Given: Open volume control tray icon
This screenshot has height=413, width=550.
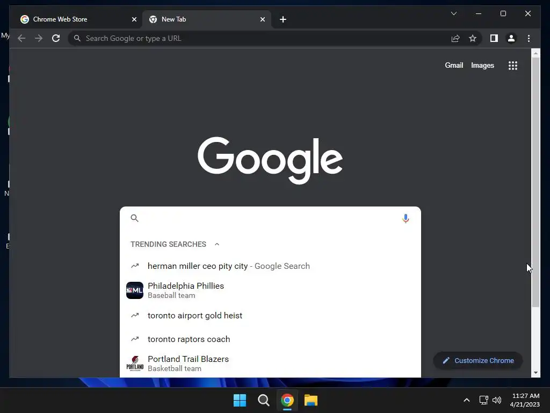Looking at the screenshot, I should (x=497, y=400).
